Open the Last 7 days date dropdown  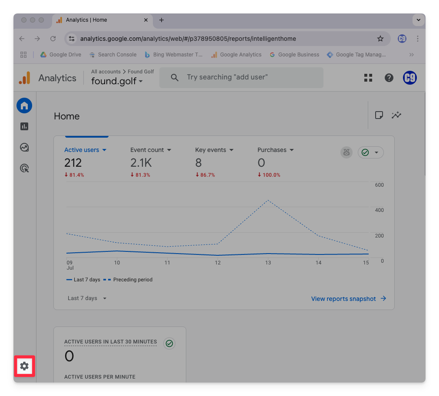click(87, 298)
